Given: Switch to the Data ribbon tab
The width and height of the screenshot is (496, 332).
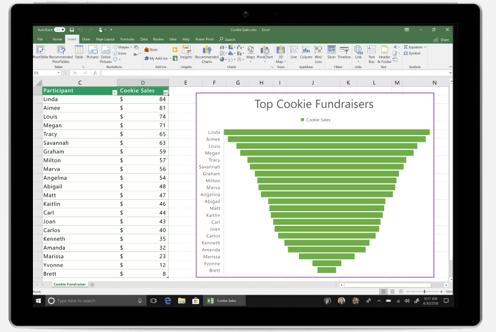Looking at the screenshot, I should point(144,39).
